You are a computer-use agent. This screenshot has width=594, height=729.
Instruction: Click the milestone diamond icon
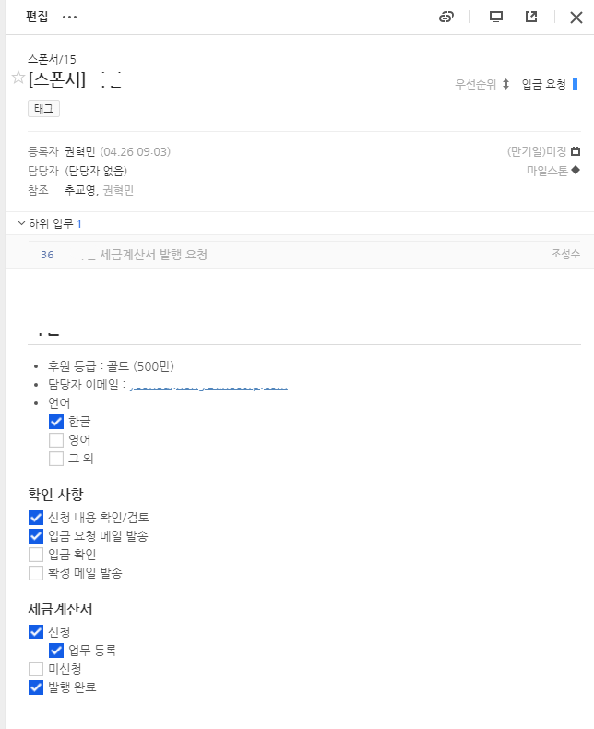point(576,170)
